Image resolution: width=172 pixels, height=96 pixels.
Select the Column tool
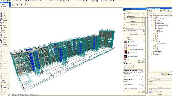click(4, 28)
